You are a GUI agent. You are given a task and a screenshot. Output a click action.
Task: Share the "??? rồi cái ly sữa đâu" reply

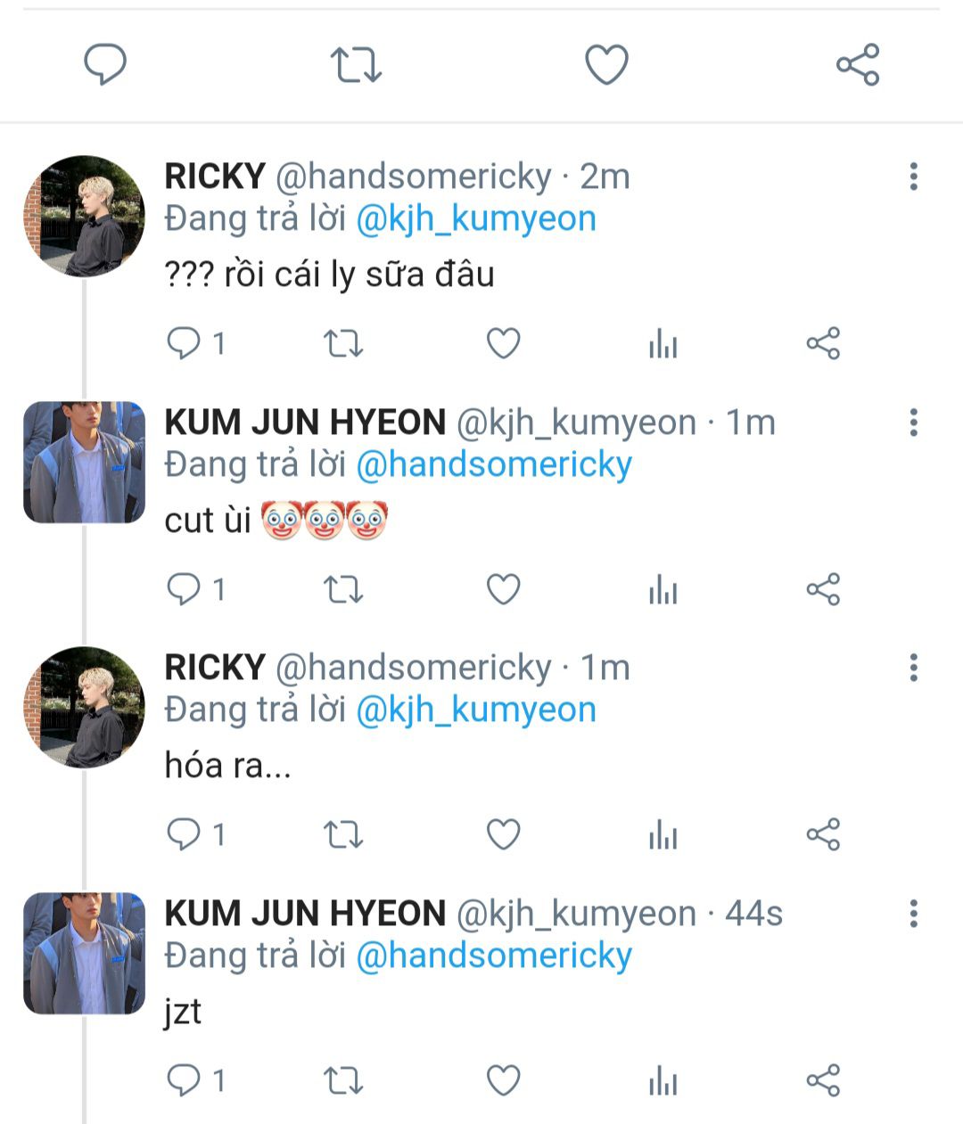click(x=823, y=343)
